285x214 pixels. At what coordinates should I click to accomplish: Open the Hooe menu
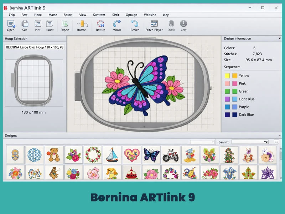click(x=38, y=15)
